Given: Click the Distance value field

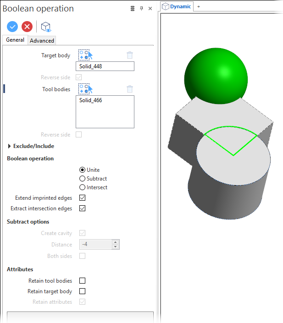Looking at the screenshot, I should (x=96, y=245).
